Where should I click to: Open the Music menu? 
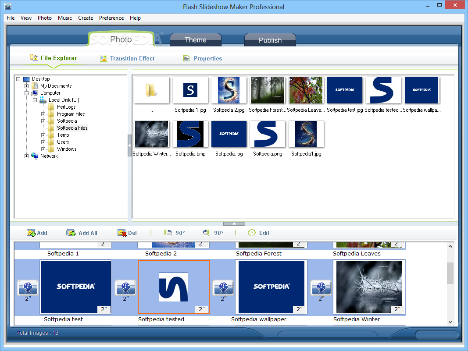click(65, 18)
